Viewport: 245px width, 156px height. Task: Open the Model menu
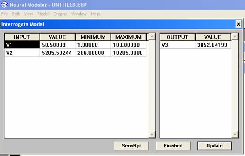[x=43, y=14]
